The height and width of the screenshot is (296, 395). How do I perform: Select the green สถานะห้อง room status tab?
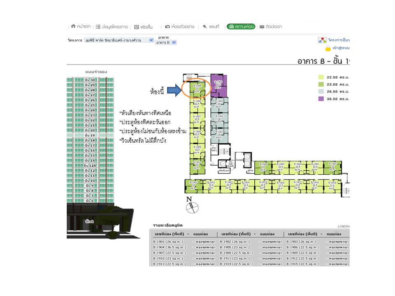(x=241, y=27)
